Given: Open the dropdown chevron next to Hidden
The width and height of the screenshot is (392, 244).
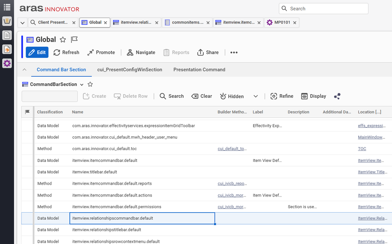Looking at the screenshot, I should (255, 96).
